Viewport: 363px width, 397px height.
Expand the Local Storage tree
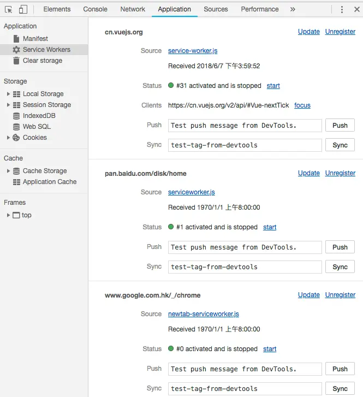coord(8,94)
